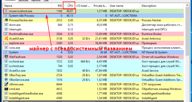This screenshot has height=102, width=192.
Task: Click the InstallAgent.exe icon
Action: coord(6,98)
